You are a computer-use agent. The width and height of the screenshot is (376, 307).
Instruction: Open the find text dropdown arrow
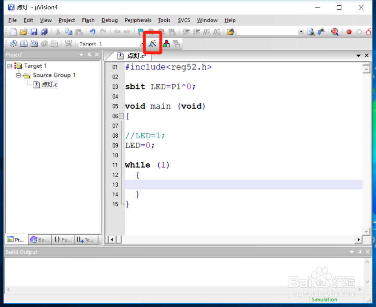(301, 32)
